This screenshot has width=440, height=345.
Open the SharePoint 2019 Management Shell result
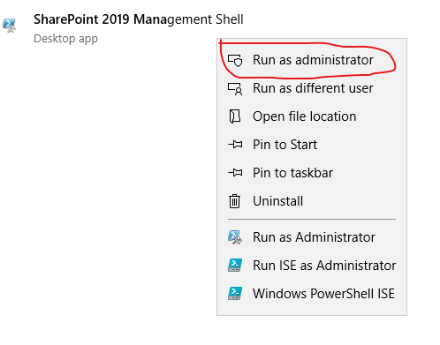coord(139,19)
